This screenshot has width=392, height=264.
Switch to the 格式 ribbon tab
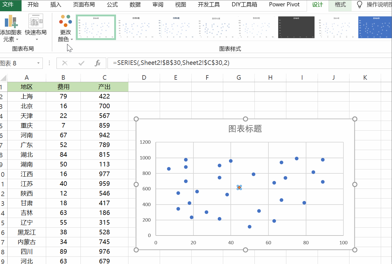pyautogui.click(x=340, y=5)
